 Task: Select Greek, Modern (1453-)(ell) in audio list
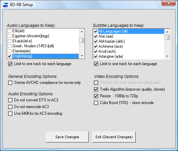tap(33, 46)
